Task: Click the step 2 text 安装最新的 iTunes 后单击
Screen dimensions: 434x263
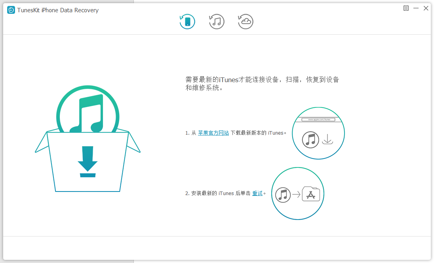Action: tap(221, 193)
